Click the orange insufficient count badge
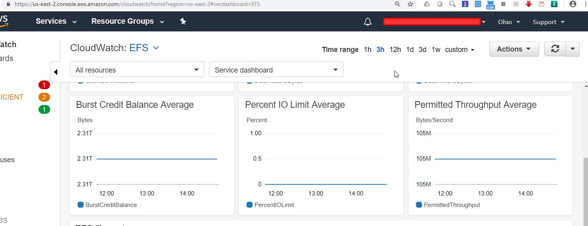 (44, 97)
